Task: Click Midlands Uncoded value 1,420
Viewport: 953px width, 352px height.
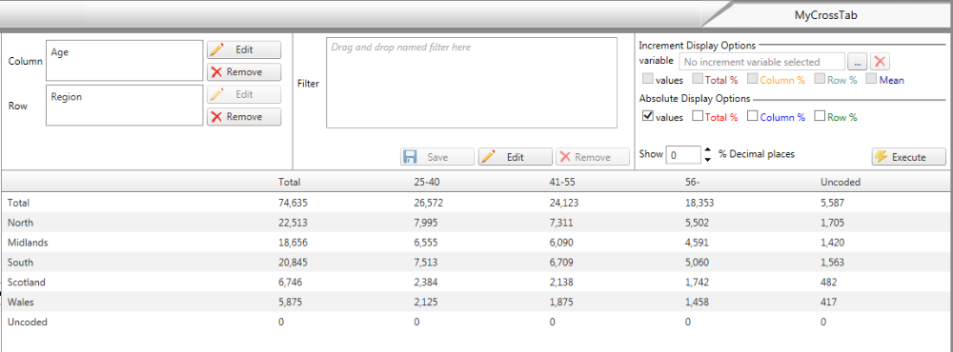Action: coord(832,243)
